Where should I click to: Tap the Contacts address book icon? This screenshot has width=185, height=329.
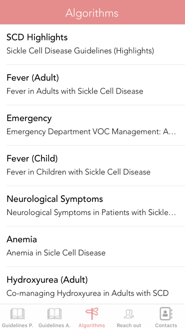166,314
